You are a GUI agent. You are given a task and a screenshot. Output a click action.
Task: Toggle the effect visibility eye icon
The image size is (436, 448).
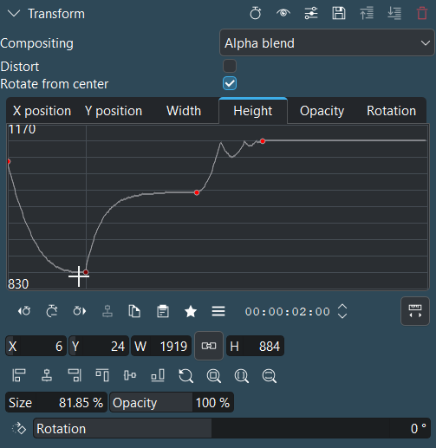click(283, 13)
